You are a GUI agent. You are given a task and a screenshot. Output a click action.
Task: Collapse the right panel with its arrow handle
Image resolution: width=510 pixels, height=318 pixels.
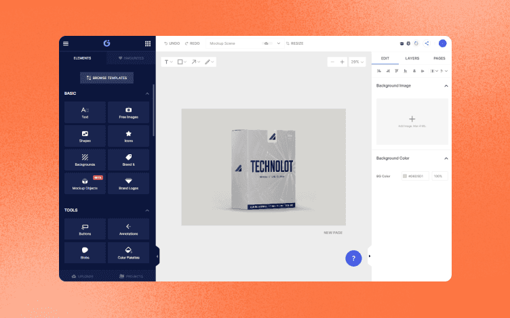click(370, 256)
